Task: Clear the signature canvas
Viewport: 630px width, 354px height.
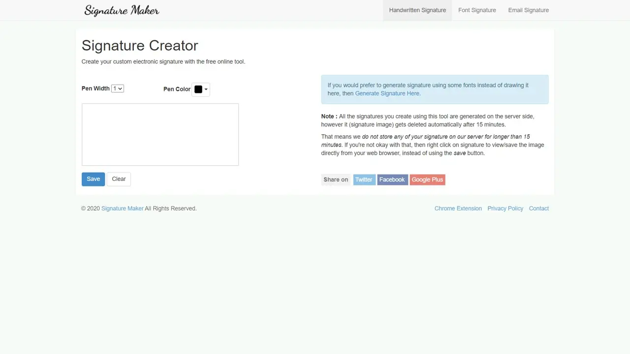Action: (119, 179)
